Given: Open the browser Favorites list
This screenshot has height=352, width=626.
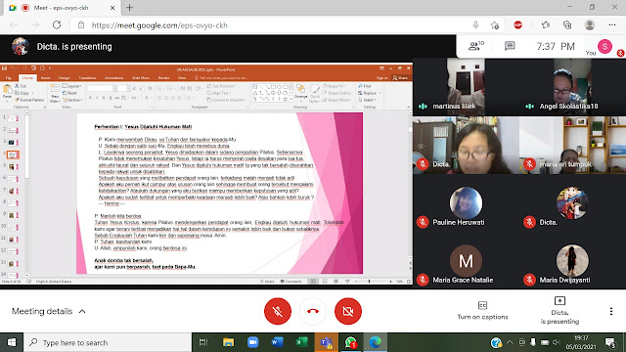Looking at the screenshot, I should coord(546,25).
